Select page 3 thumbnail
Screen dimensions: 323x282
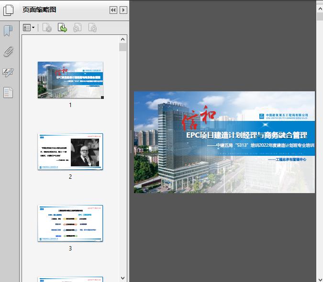click(70, 223)
